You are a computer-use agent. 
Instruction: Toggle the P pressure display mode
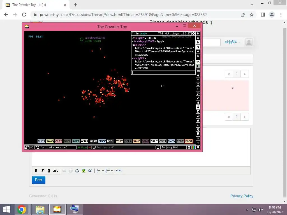(x=198, y=34)
